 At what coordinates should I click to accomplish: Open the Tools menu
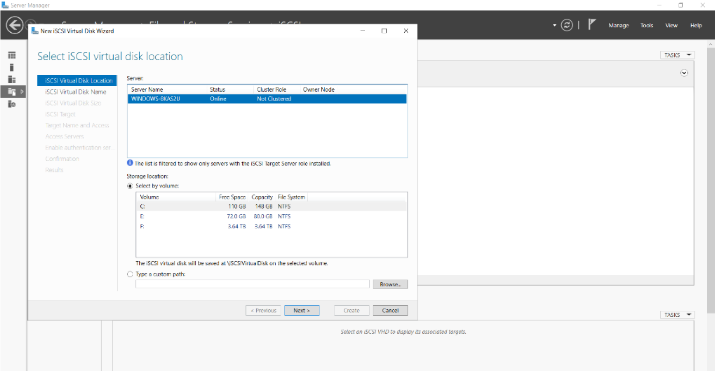pyautogui.click(x=647, y=26)
